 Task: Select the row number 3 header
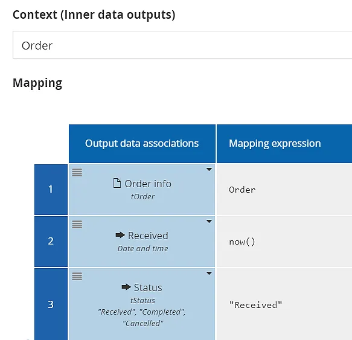[51, 304]
